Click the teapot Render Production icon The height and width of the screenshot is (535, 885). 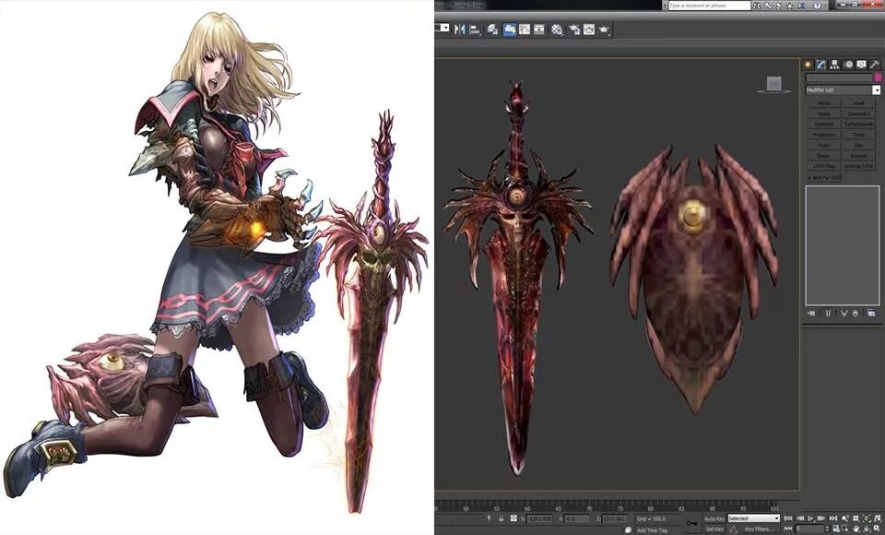(603, 30)
